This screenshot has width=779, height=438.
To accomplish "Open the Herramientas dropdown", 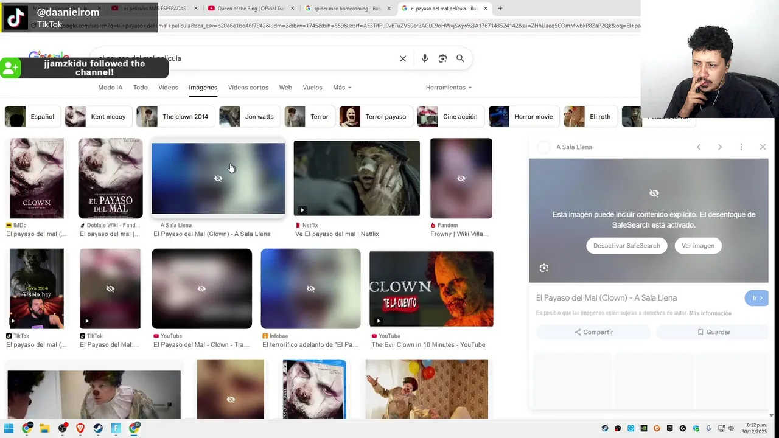I will [449, 88].
